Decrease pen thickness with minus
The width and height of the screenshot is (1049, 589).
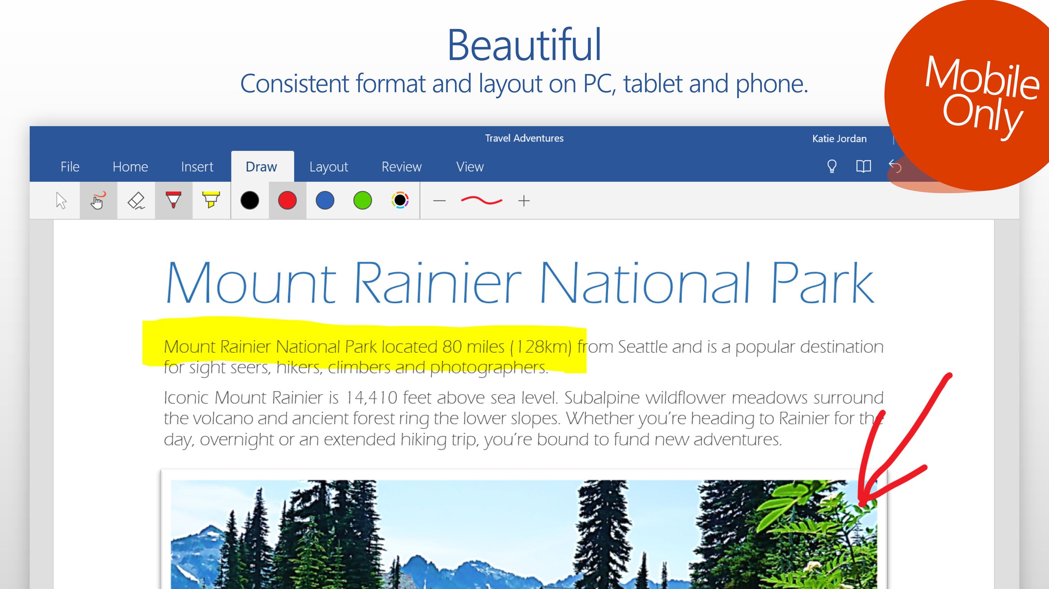(x=439, y=201)
